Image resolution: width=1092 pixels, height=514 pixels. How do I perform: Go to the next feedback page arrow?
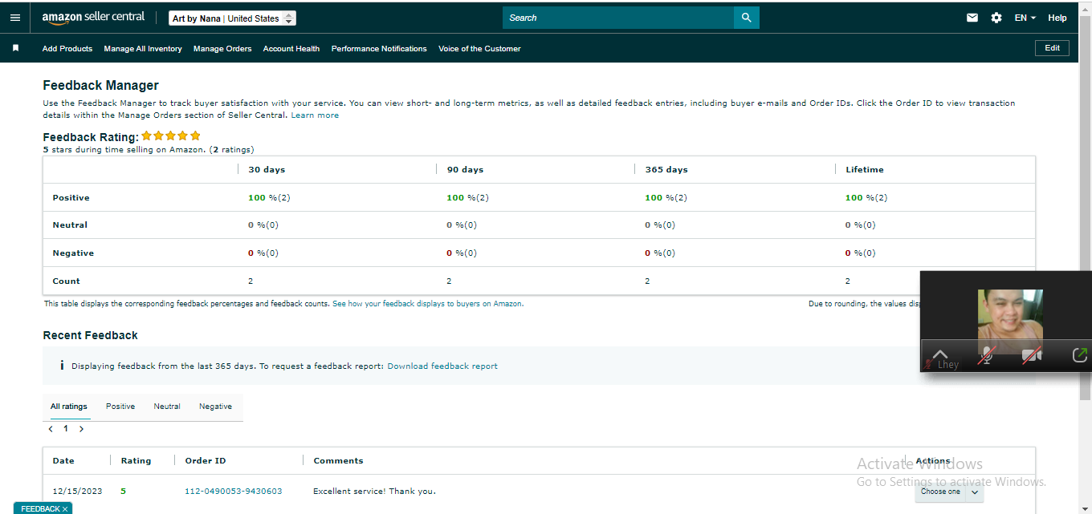(81, 429)
